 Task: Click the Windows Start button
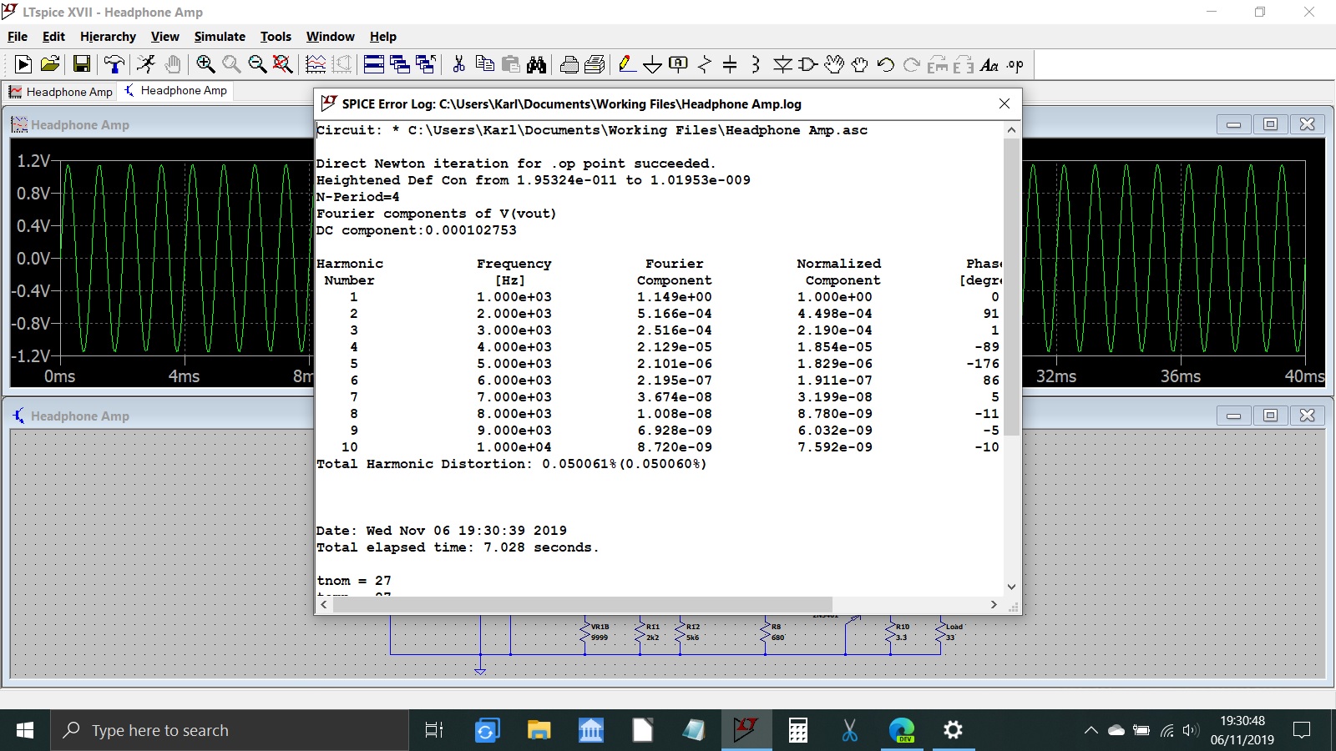(x=25, y=730)
